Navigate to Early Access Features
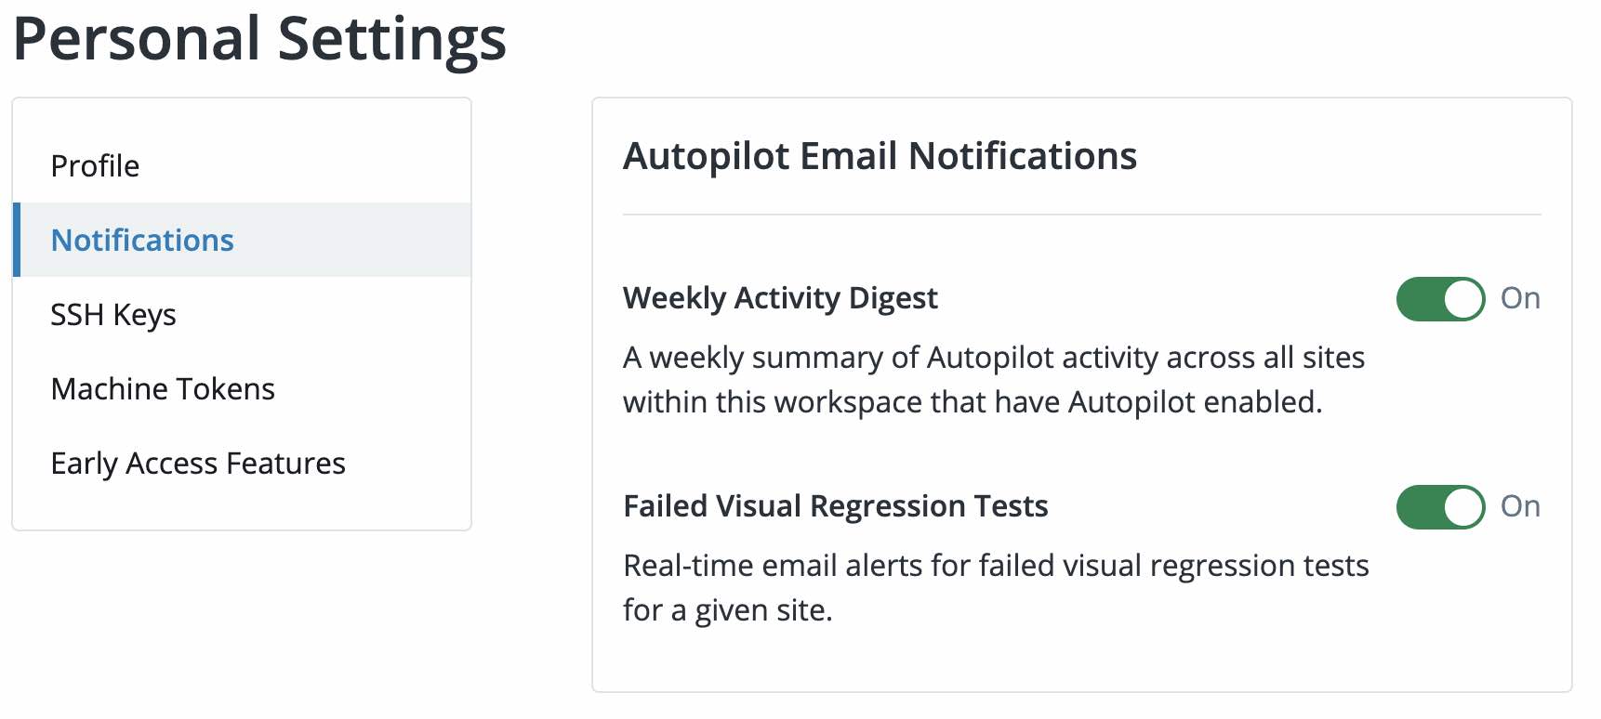This screenshot has width=1601, height=719. pyautogui.click(x=198, y=464)
